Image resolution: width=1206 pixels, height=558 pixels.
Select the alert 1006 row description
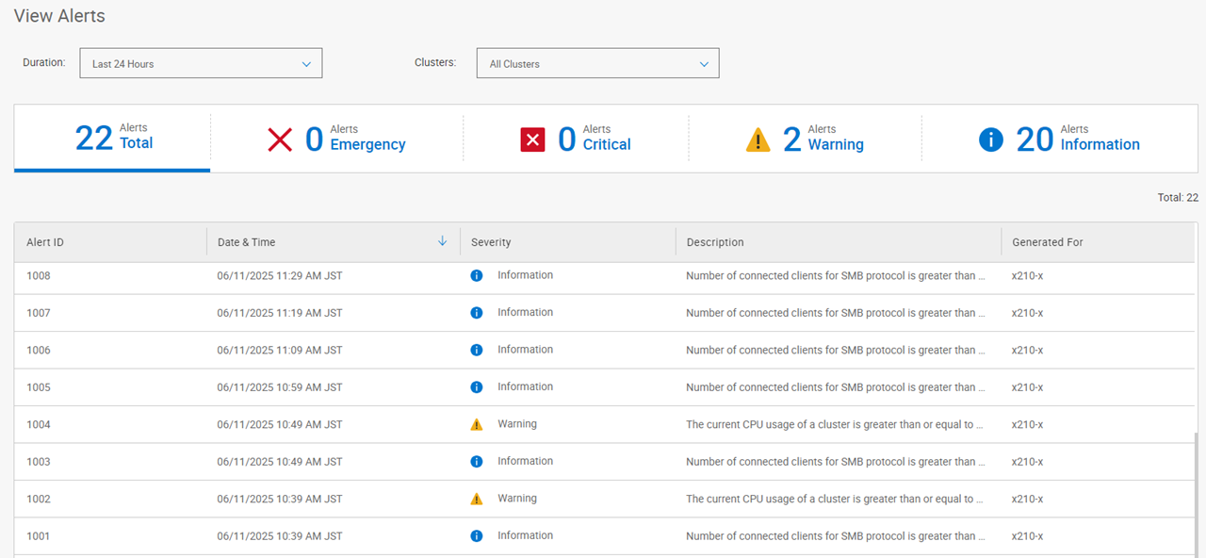click(x=836, y=351)
